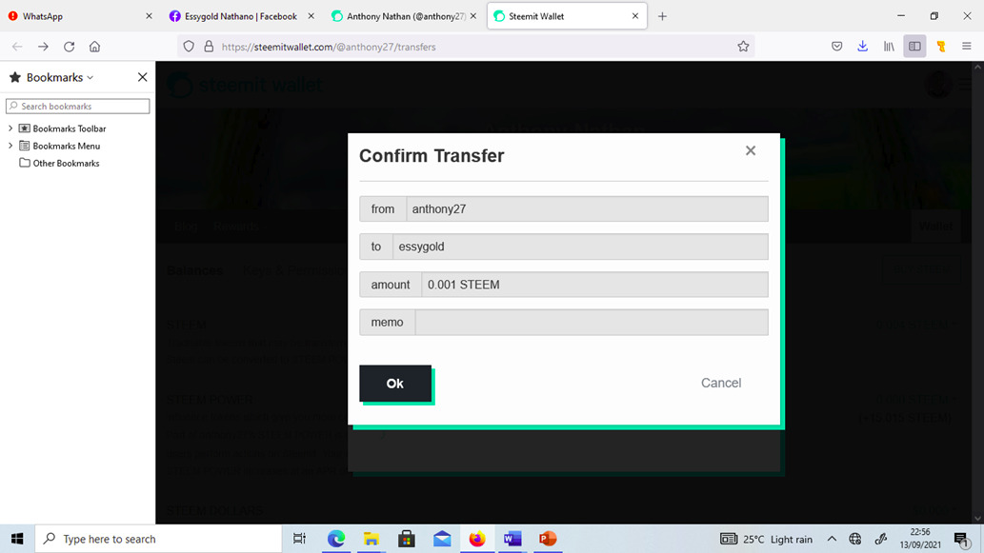Select Bookmarks Menu tree item
The image size is (984, 553).
point(66,146)
